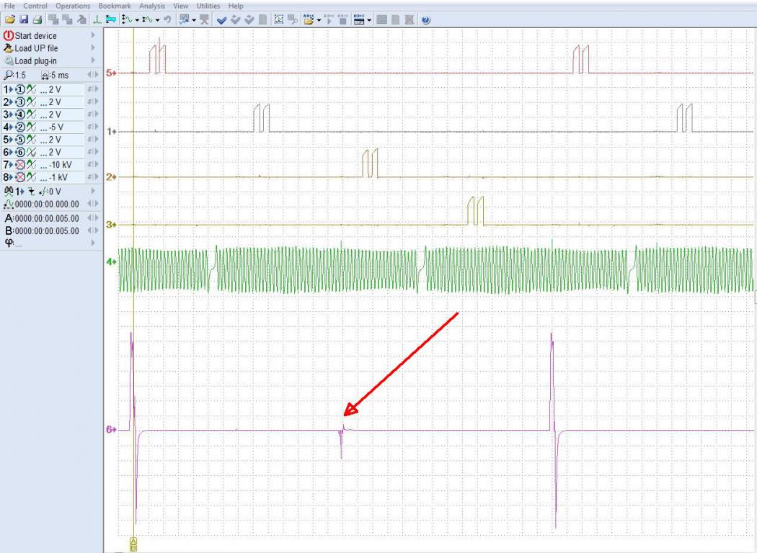Viewport: 757px width, 553px height.
Task: Toggle channel 6 waveform visibility icon
Action: point(32,153)
